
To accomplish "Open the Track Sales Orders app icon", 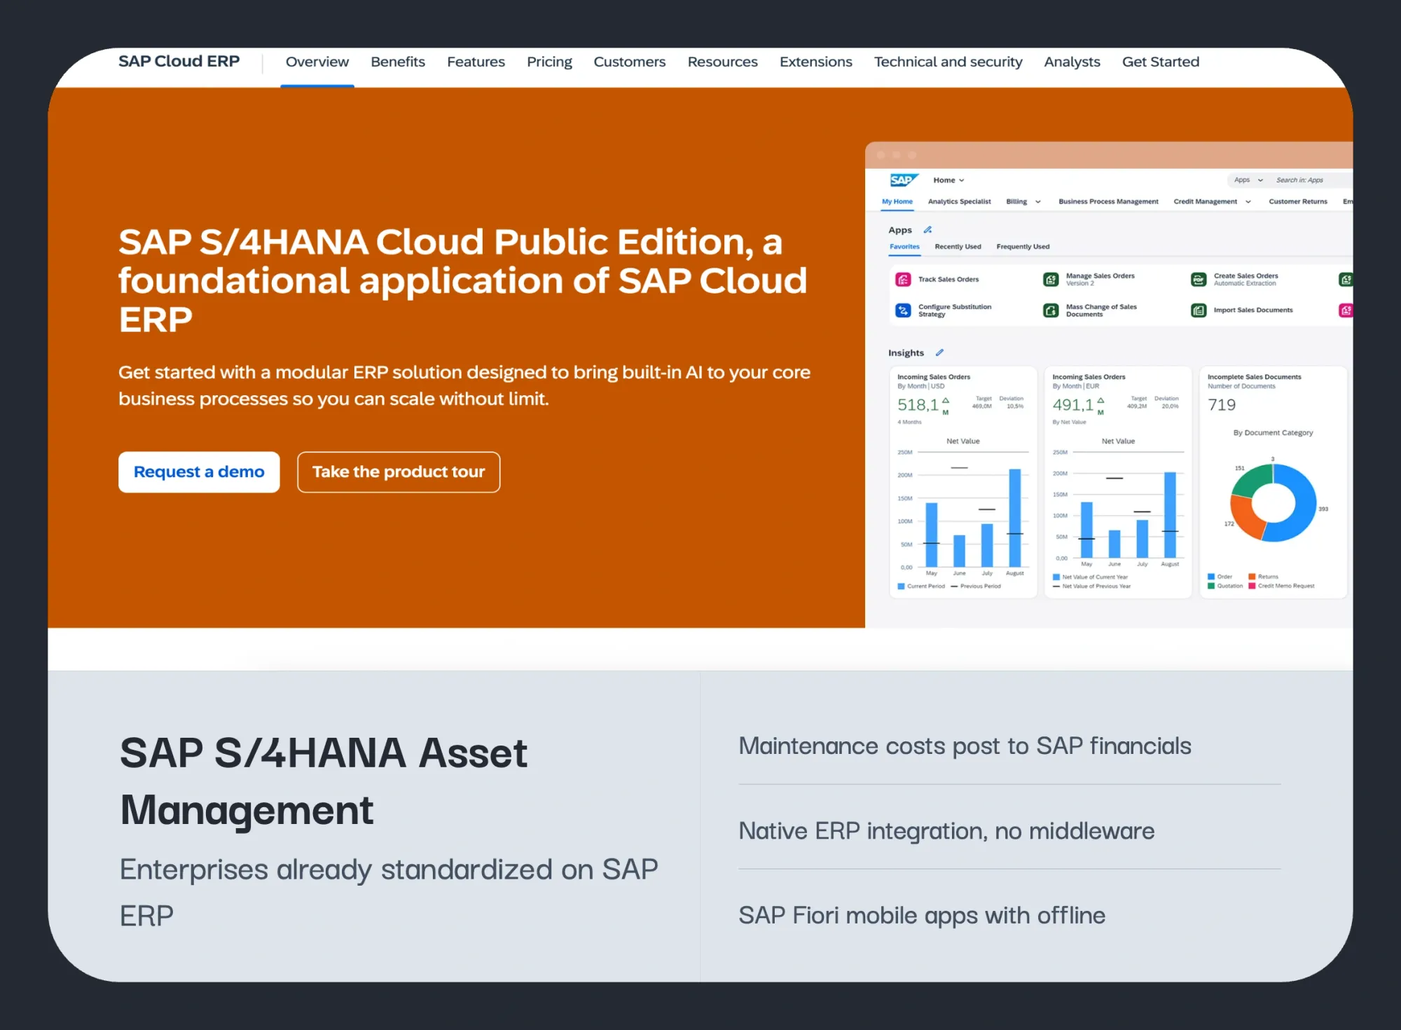I will [903, 280].
